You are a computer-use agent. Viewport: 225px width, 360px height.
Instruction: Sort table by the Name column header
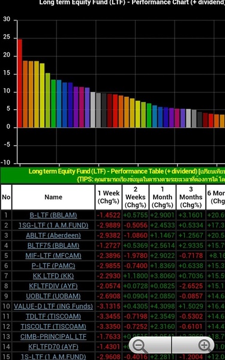coord(53,197)
